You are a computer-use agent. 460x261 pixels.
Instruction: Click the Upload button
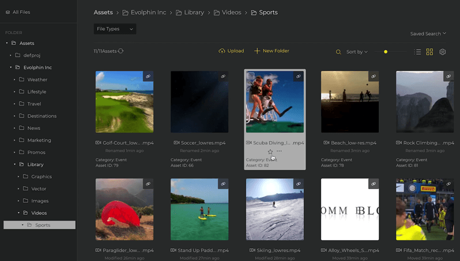tap(231, 51)
